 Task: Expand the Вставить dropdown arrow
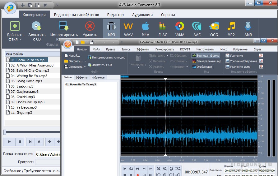point(167,56)
